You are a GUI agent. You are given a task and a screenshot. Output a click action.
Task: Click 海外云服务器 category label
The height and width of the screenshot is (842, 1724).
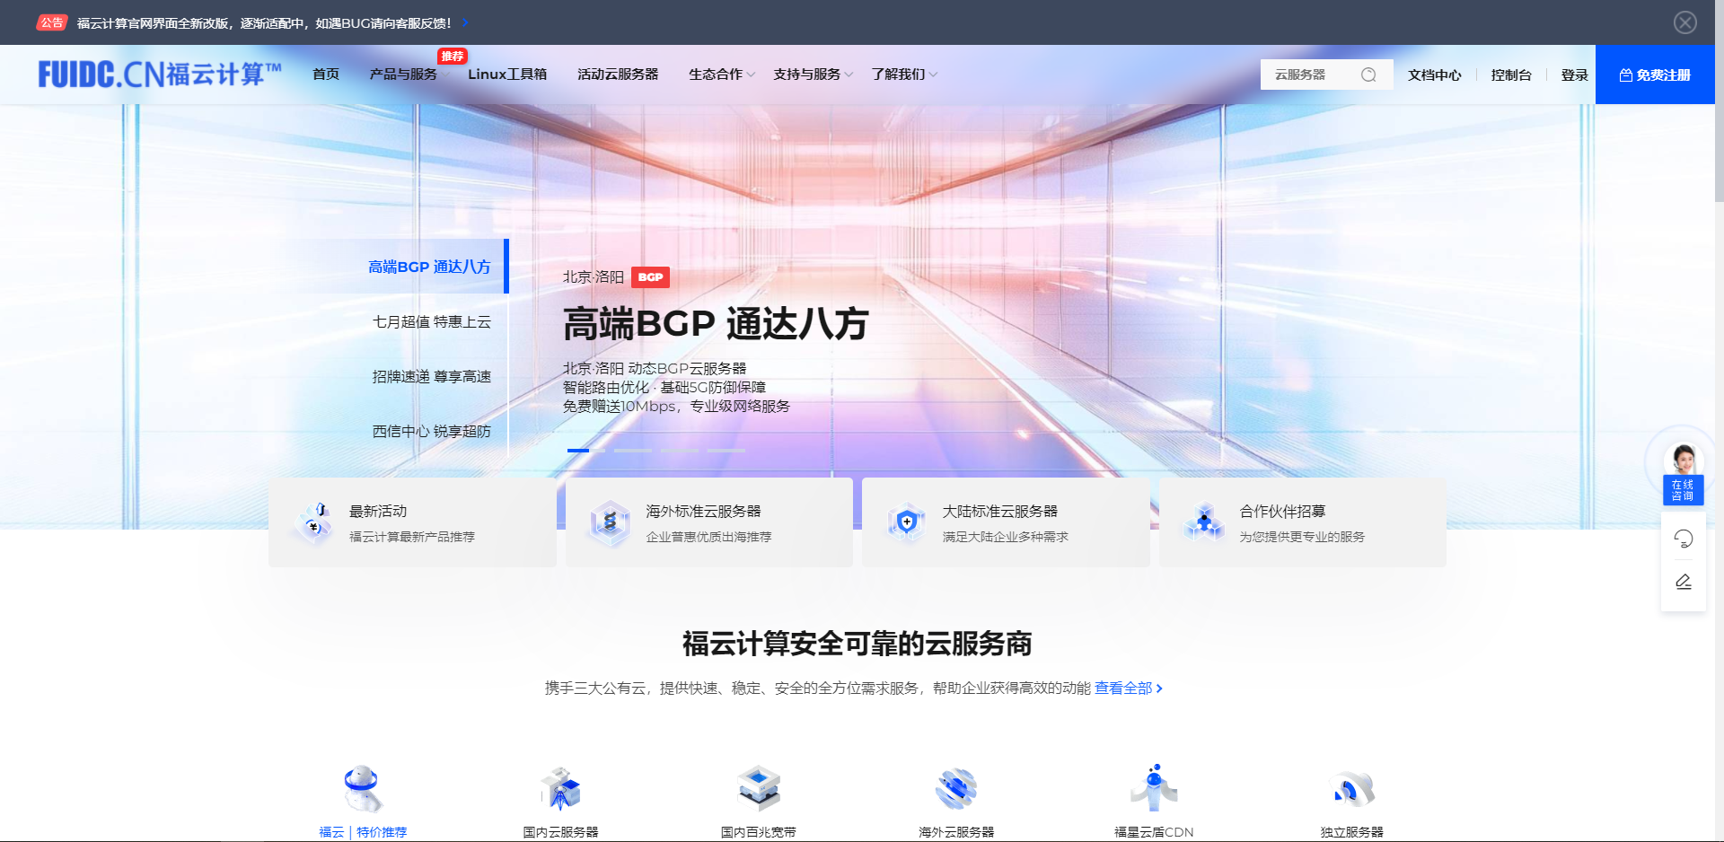tap(956, 832)
